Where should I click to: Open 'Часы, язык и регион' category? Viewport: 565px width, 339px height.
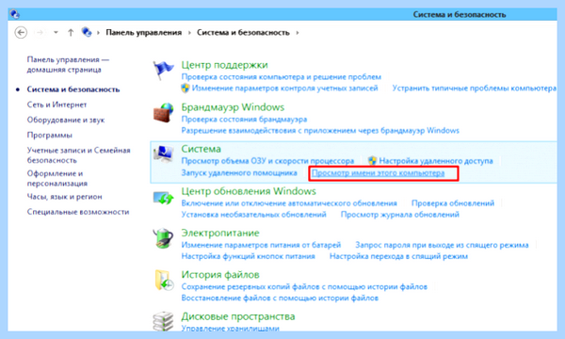[x=64, y=197]
